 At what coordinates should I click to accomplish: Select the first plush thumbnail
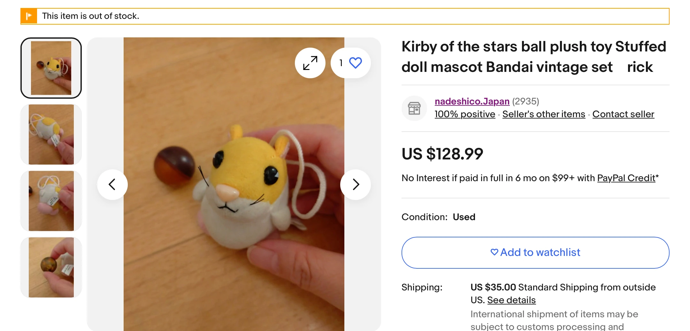51,67
